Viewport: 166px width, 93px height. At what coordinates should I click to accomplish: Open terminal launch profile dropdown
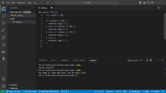pos(143,60)
